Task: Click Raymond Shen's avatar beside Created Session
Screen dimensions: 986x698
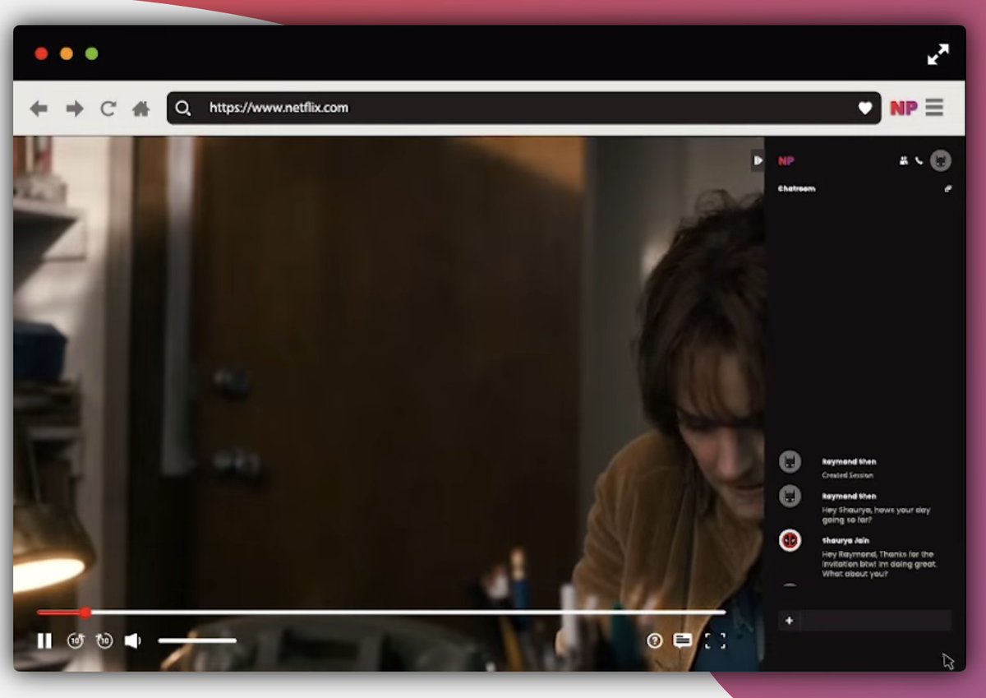Action: [x=790, y=462]
